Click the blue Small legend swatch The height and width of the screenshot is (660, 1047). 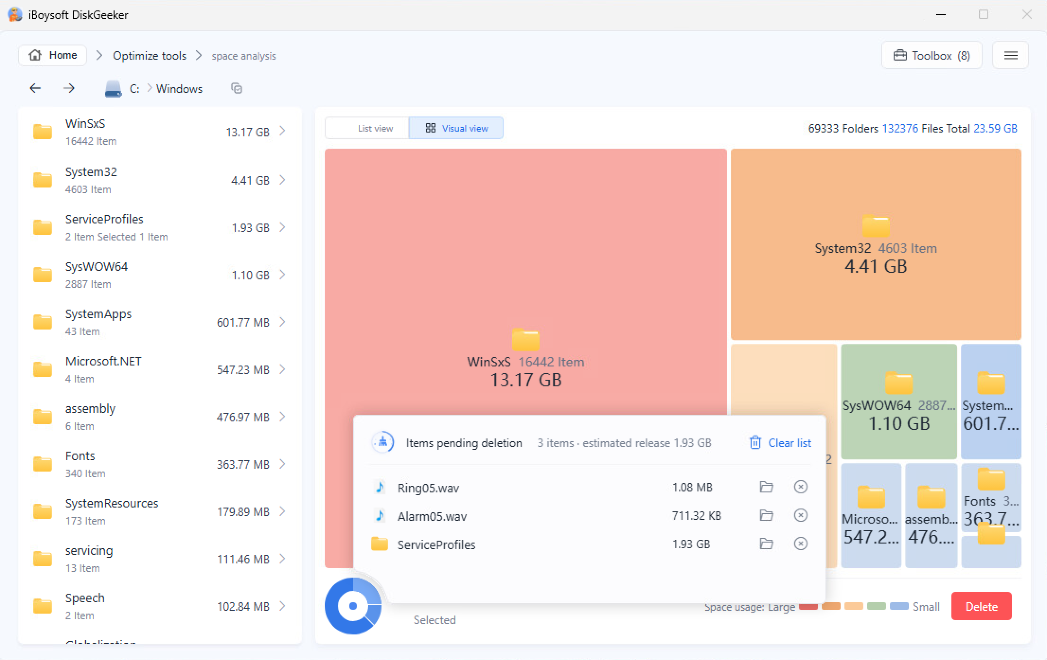[899, 606]
